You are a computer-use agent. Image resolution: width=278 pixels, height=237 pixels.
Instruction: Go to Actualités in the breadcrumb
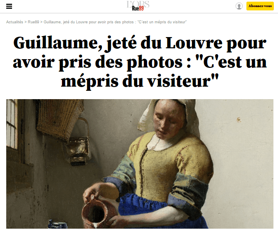[15, 22]
